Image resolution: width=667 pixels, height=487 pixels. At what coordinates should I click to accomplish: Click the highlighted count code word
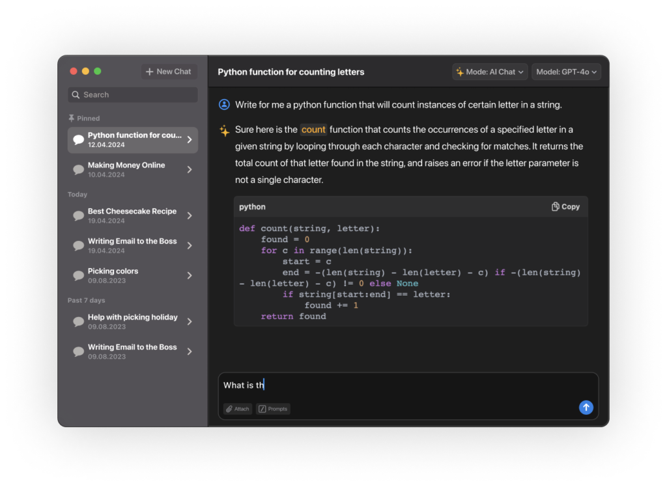point(313,130)
